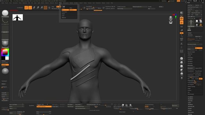Click the ZRemesher button in Tool panel
Viewport: 205px width, 115px height.
(x=191, y=68)
